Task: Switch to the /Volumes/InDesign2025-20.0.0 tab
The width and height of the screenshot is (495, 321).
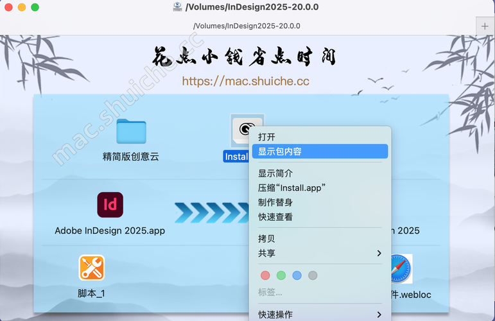Action: coord(247,26)
